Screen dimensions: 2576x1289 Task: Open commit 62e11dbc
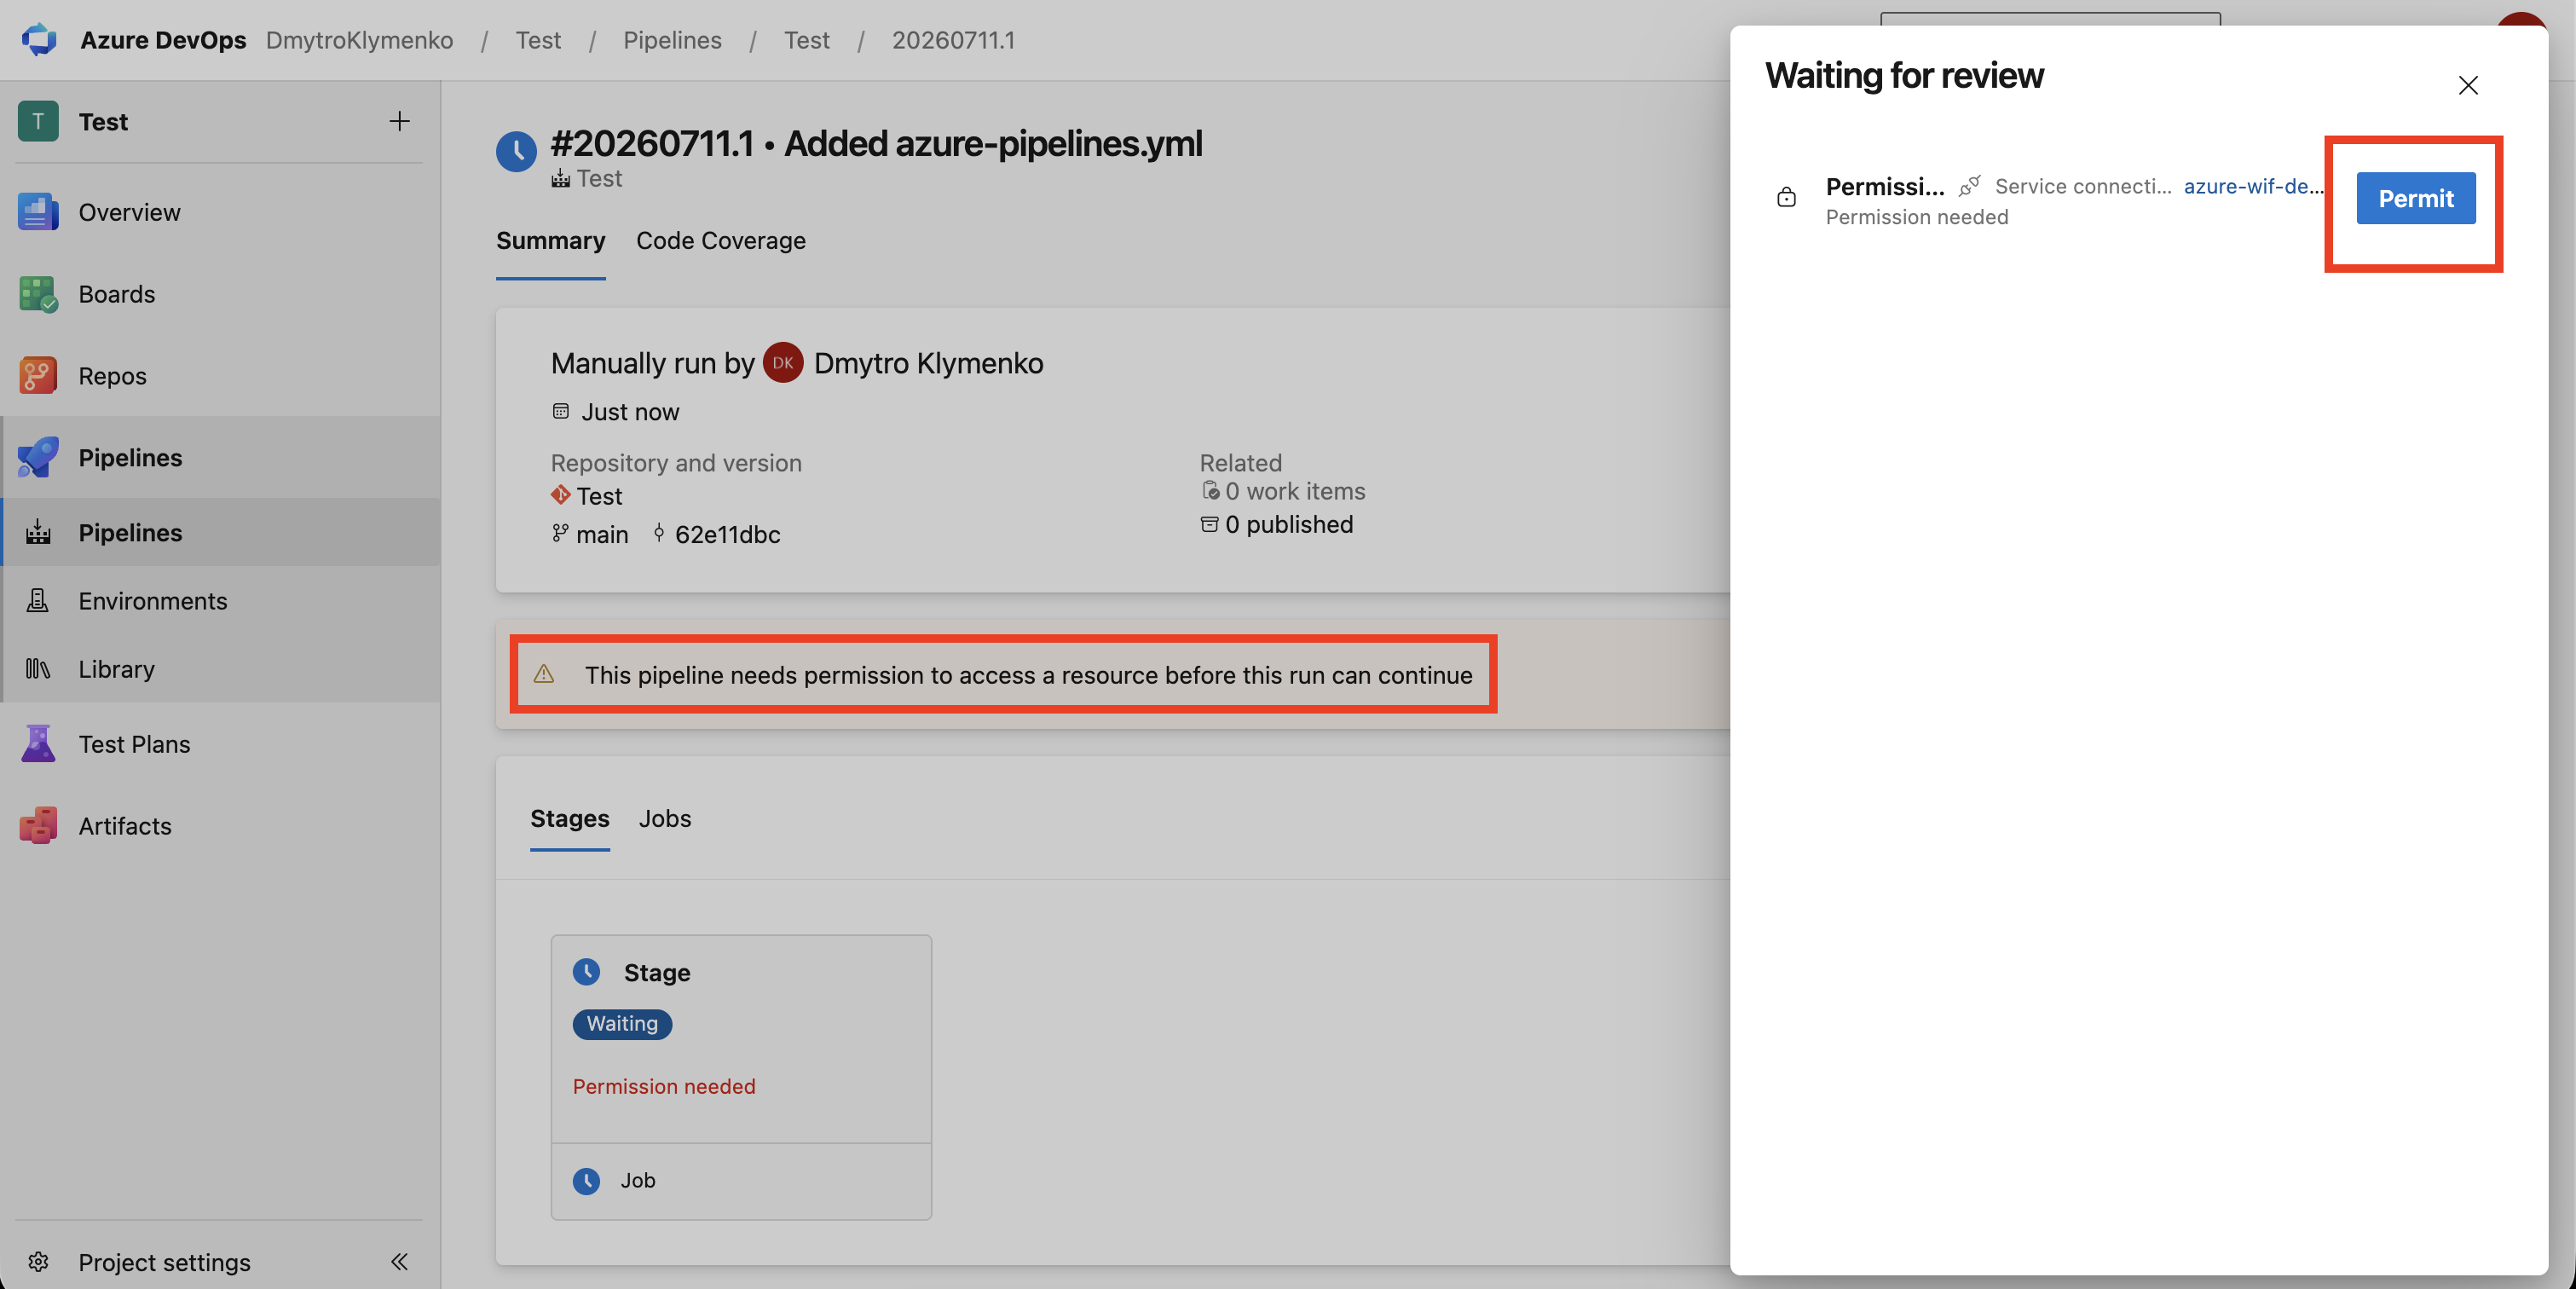[727, 534]
